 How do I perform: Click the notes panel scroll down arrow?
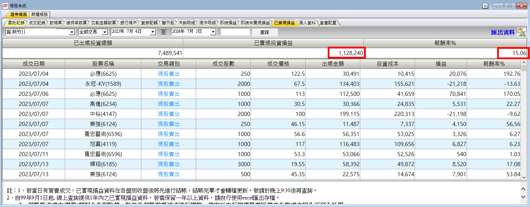(x=523, y=197)
